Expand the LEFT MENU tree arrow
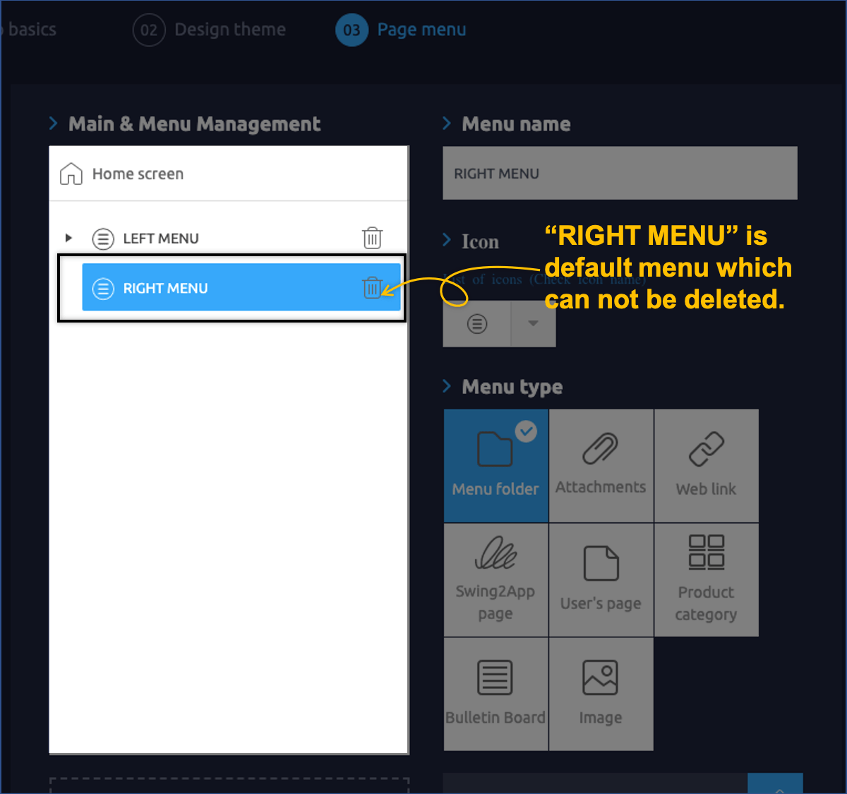847x794 pixels. pyautogui.click(x=68, y=238)
